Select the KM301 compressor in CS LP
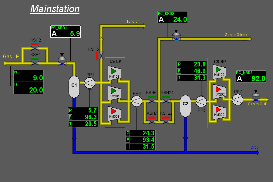The height and width of the screenshot is (182, 273). coord(115,113)
